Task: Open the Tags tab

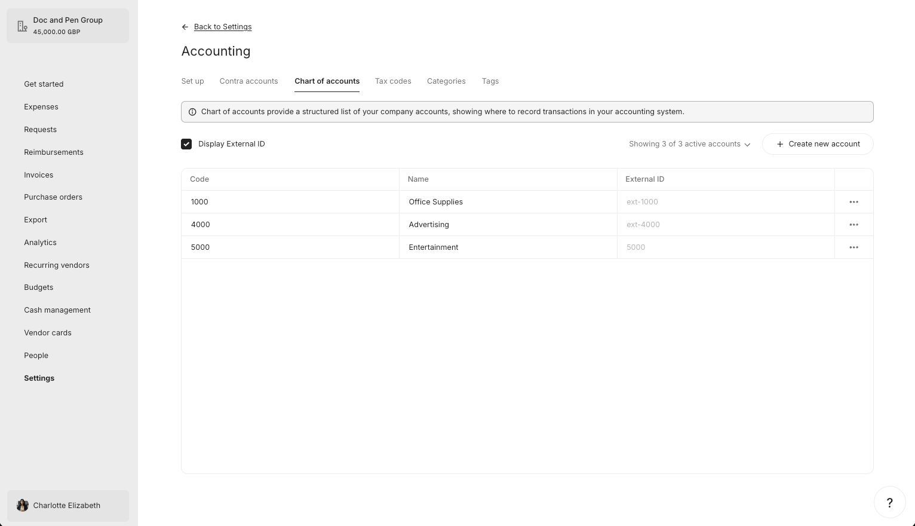Action: (490, 81)
